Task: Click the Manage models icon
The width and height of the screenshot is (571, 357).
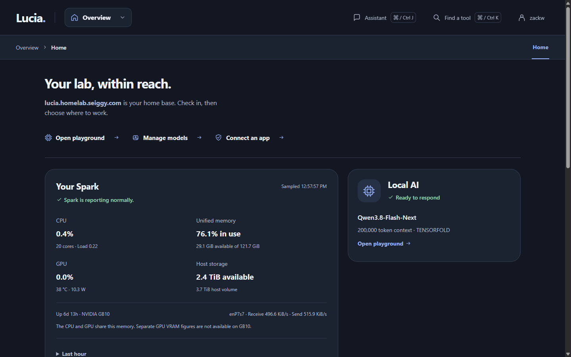Action: tap(136, 138)
